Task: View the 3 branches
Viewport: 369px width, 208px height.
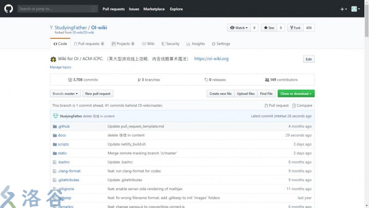Action: (149, 80)
